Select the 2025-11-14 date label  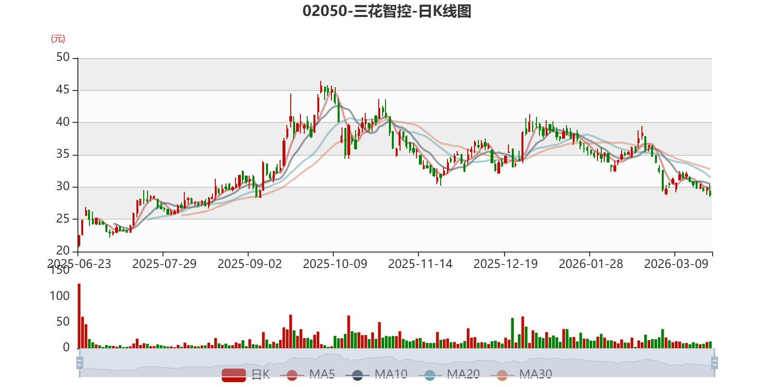tap(420, 264)
